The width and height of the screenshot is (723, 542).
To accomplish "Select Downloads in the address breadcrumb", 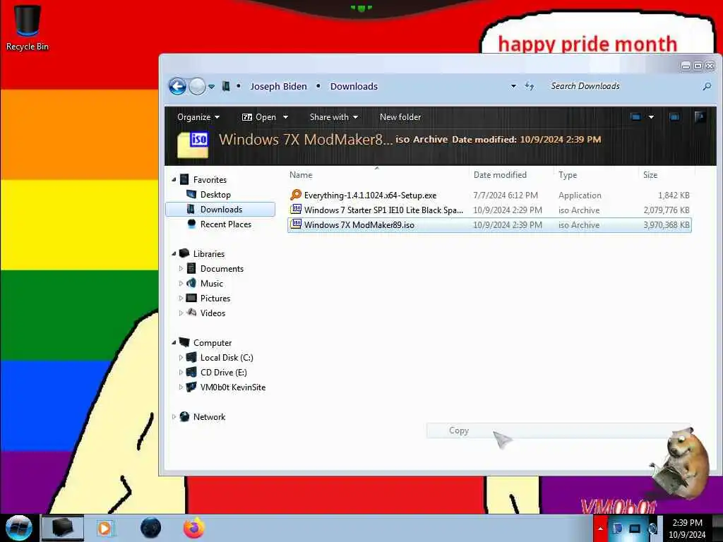I will [x=354, y=86].
